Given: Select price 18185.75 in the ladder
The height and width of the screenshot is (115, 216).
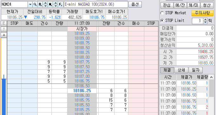Looking at the screenshot, I should [x=82, y=100].
